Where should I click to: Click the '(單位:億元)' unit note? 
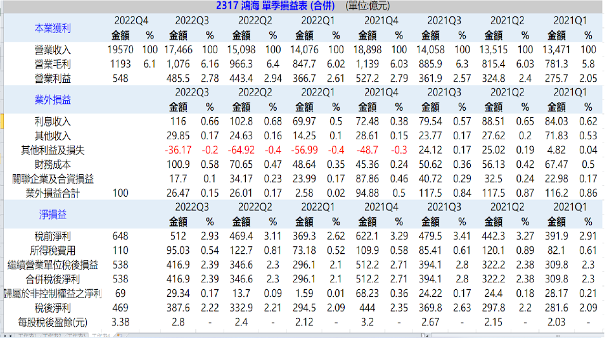point(367,6)
